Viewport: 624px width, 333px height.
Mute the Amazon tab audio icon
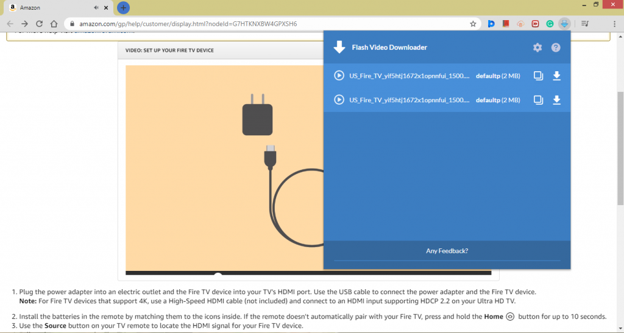(x=96, y=7)
